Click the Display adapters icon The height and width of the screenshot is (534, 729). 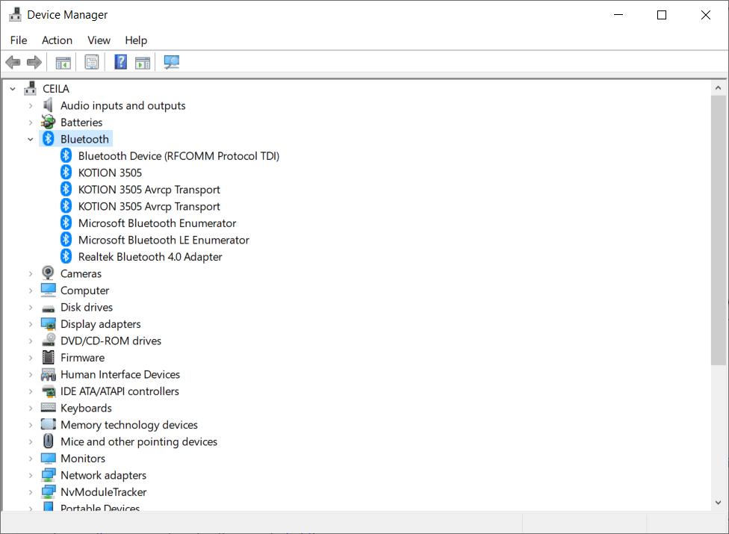click(x=48, y=324)
